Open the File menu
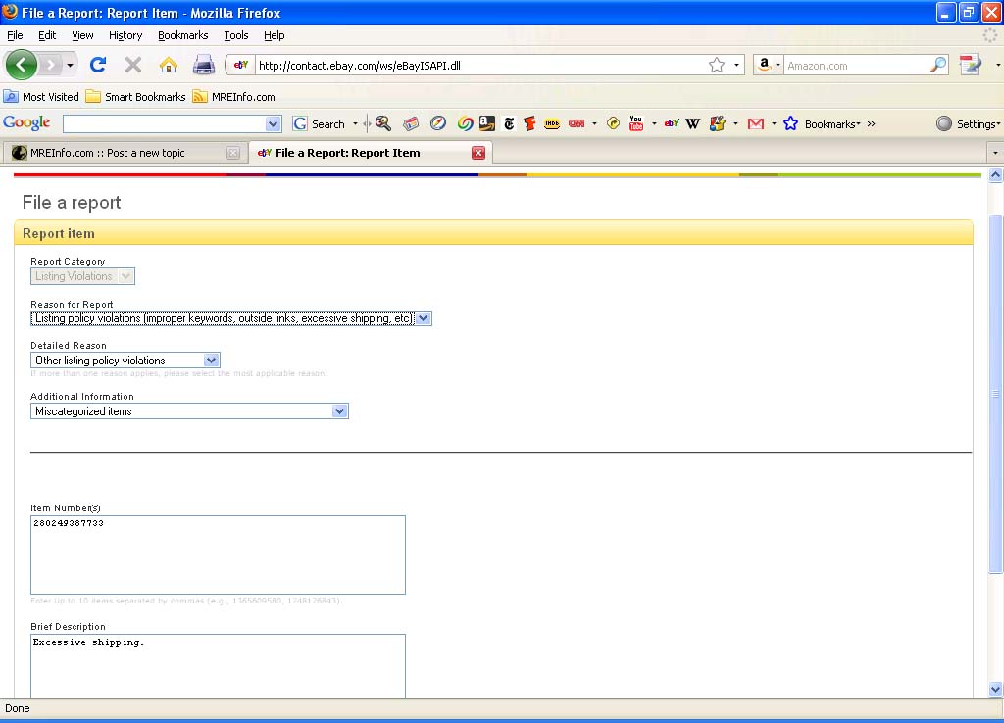The width and height of the screenshot is (1004, 723). (x=15, y=35)
